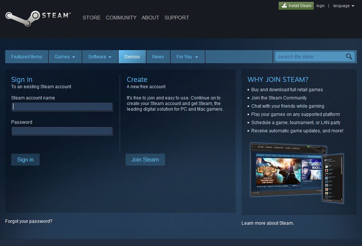Click 'Receive automatic game updates, and more!' text

click(297, 130)
